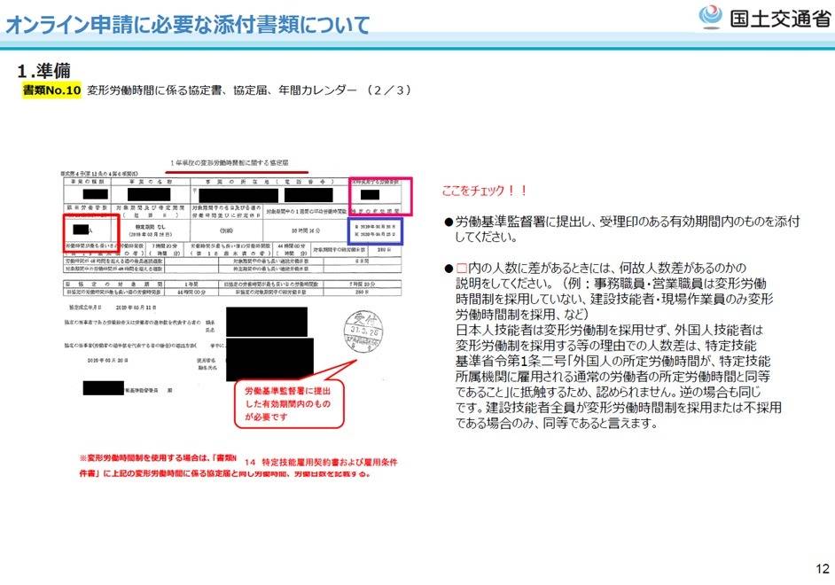Click the blue outlined date box
835x585 pixels.
click(x=375, y=231)
